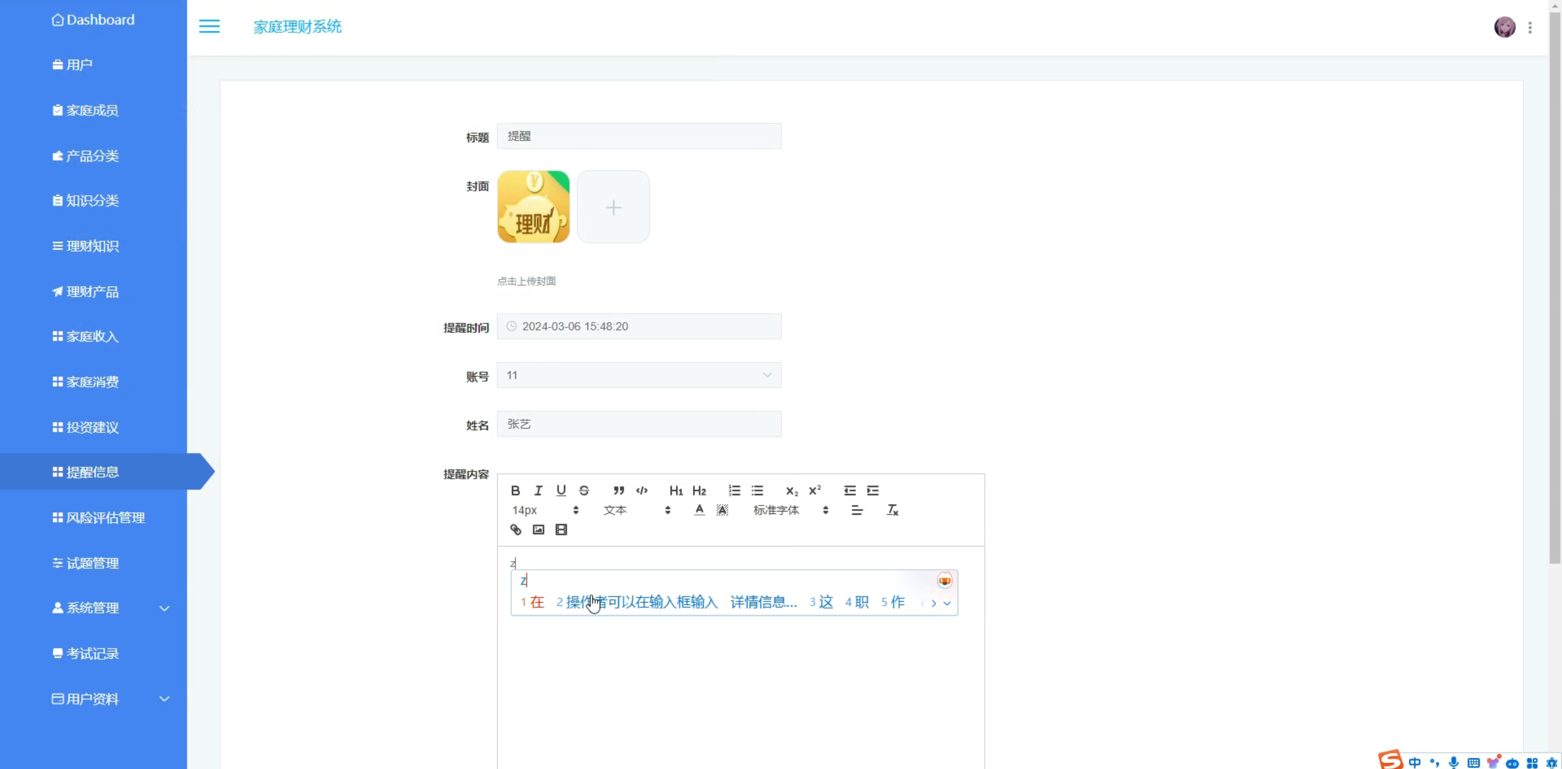1562x769 pixels.
Task: Insert a blockquote
Action: (619, 490)
